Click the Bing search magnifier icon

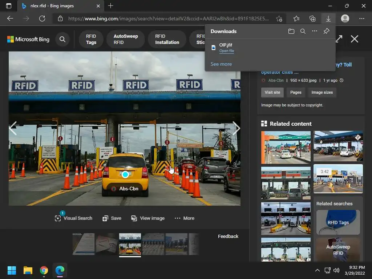62,39
